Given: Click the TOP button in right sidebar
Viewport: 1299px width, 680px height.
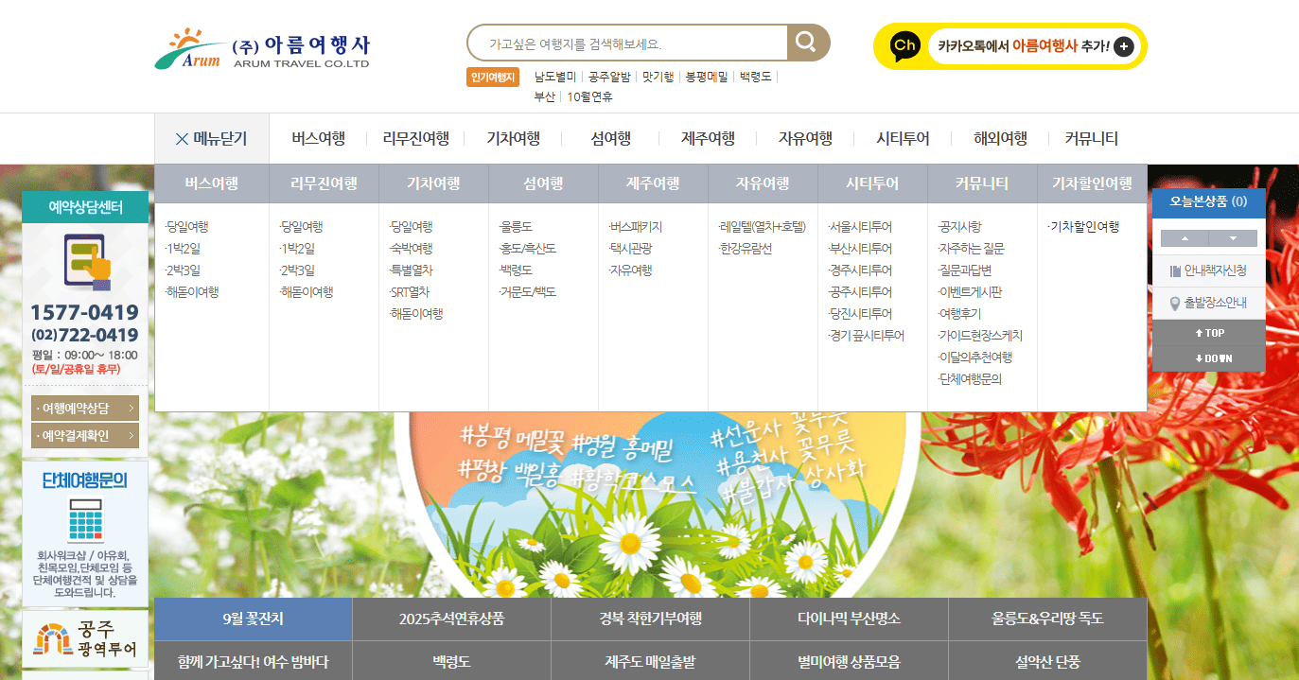Looking at the screenshot, I should pos(1208,332).
